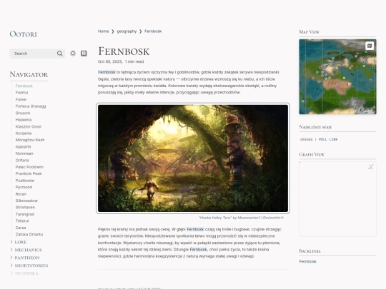Click the chevron after Home in breadcrumbs
The width and height of the screenshot is (386, 289).
click(113, 31)
